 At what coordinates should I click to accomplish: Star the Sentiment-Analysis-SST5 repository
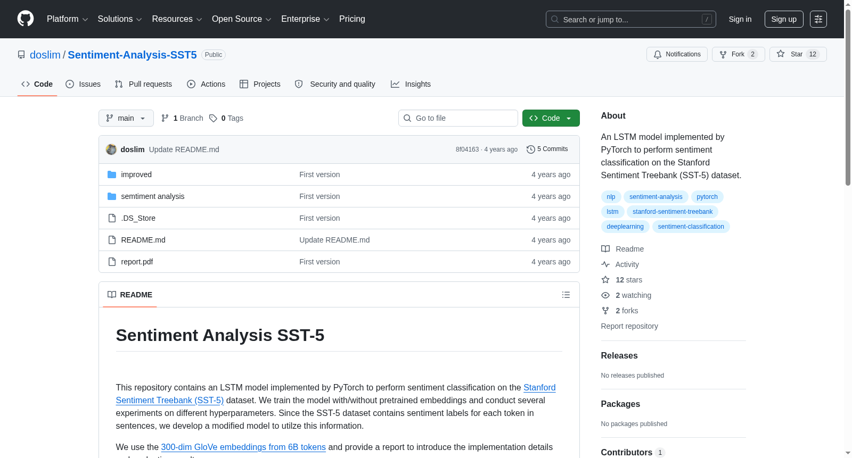click(x=797, y=54)
